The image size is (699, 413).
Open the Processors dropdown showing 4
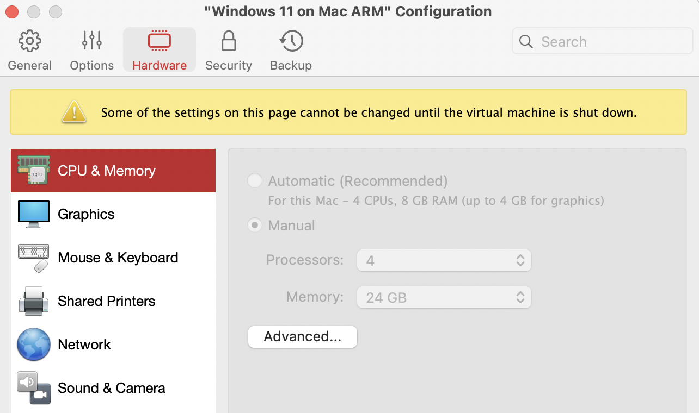point(444,260)
